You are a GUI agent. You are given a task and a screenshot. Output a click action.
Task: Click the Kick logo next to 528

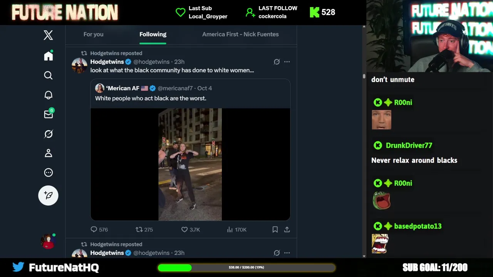(x=314, y=12)
